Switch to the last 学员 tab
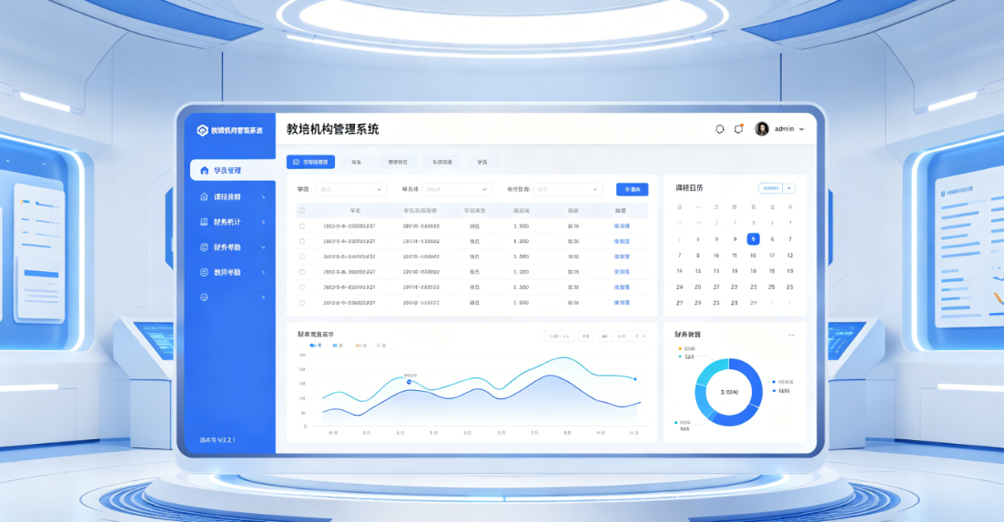Screen dimensions: 1004x522 coord(482,162)
